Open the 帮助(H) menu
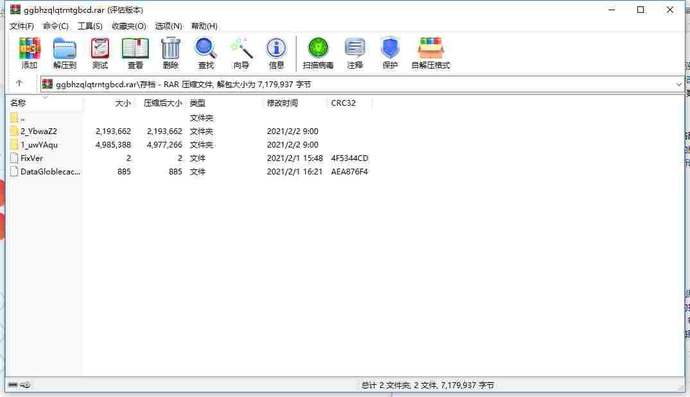Screen dimensions: 690x397 point(204,26)
